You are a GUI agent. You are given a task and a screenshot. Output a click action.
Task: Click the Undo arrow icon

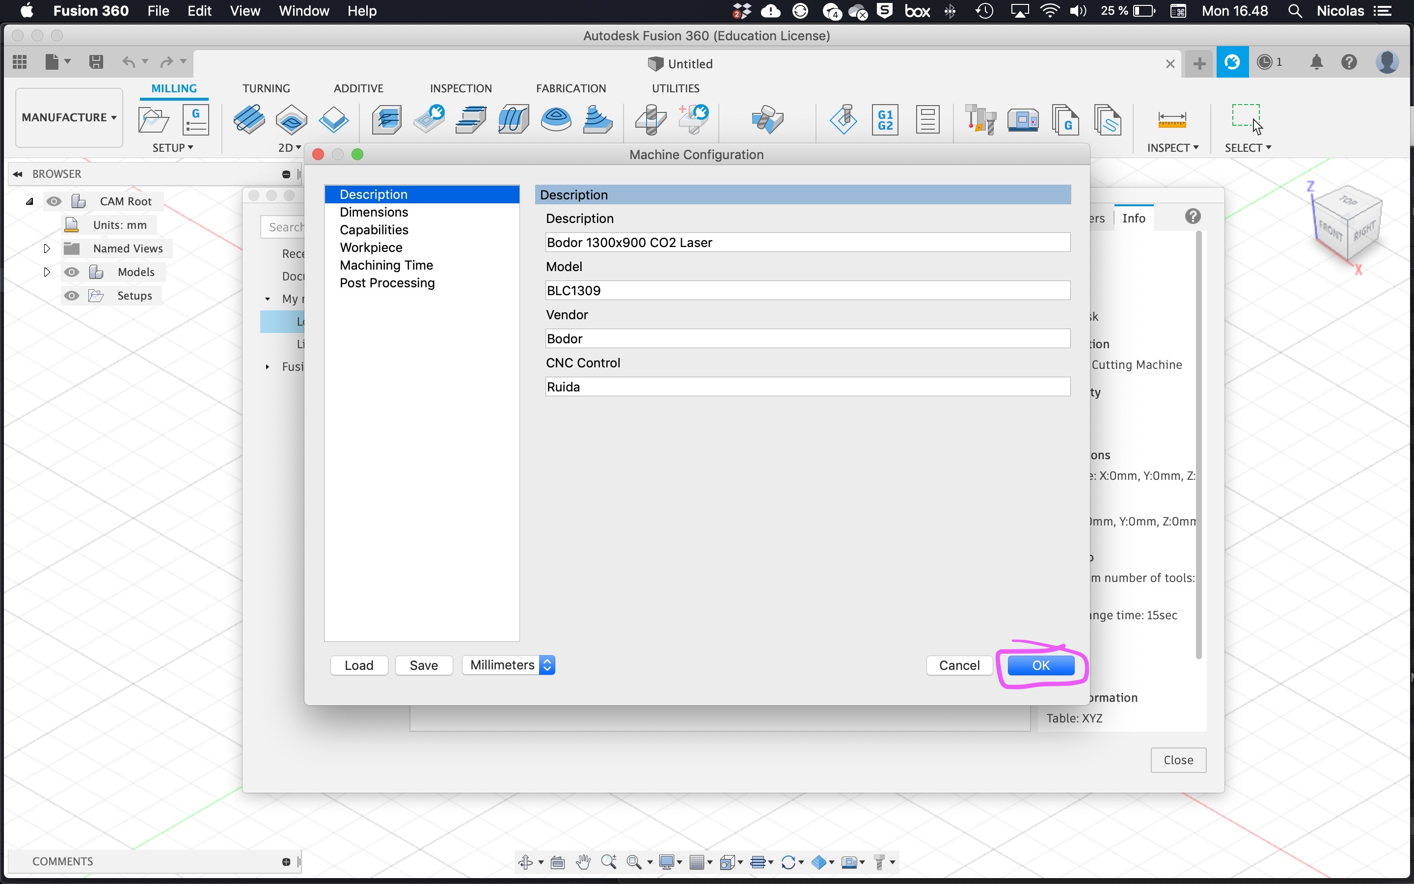[129, 62]
